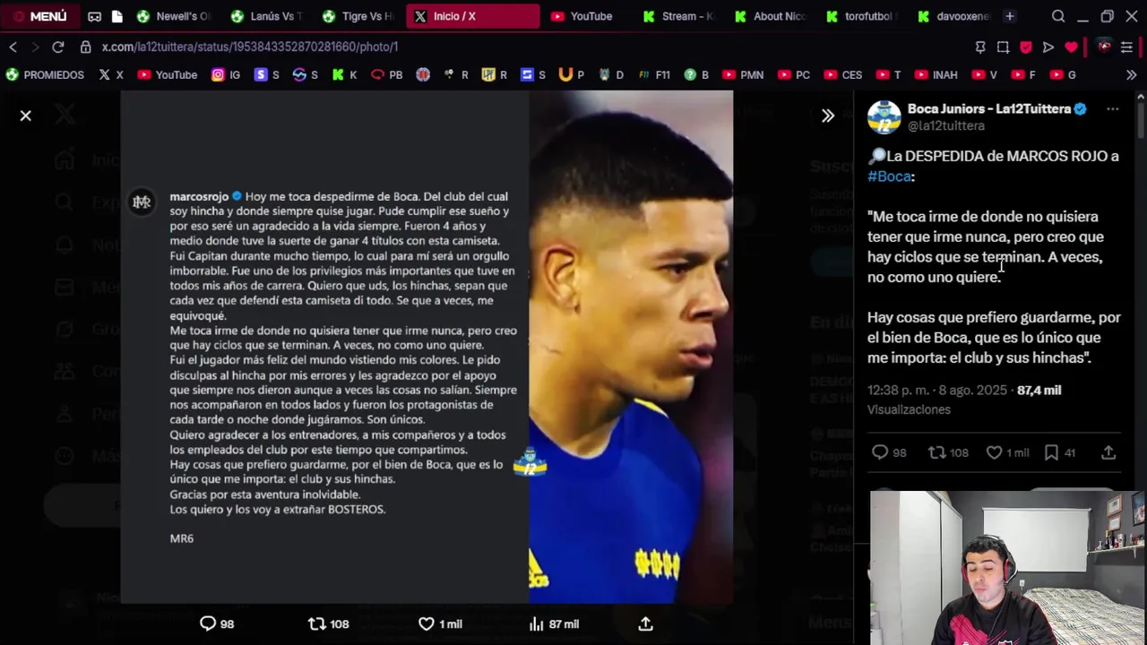1147x645 pixels.
Task: Go back to the previous page
Action: click(13, 47)
